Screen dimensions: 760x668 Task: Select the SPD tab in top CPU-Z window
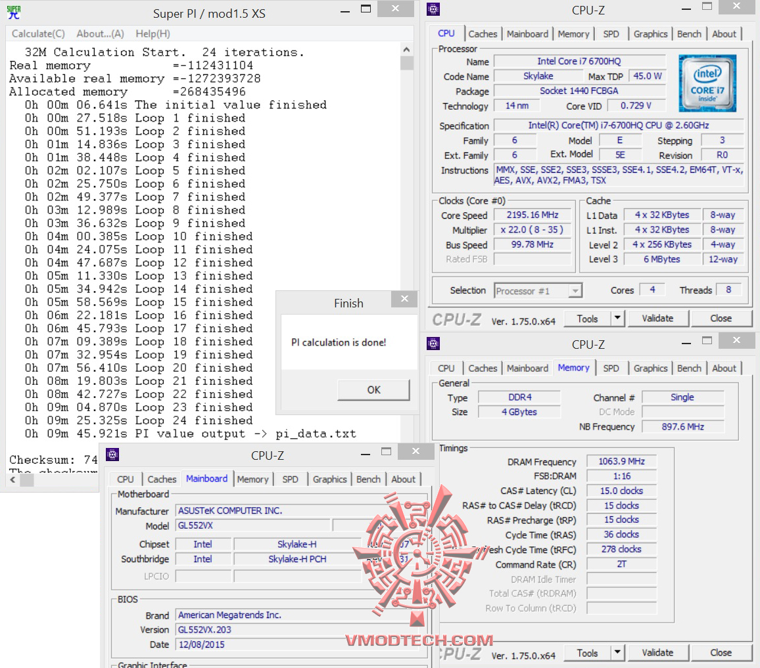tap(611, 34)
